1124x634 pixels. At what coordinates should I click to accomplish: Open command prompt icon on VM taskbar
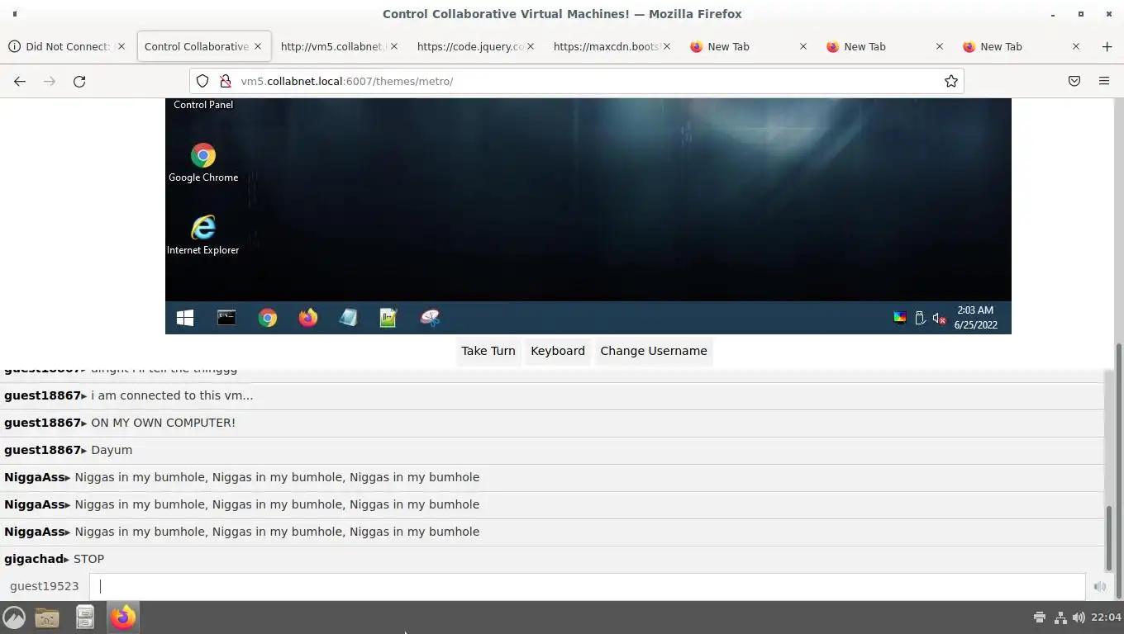click(226, 318)
